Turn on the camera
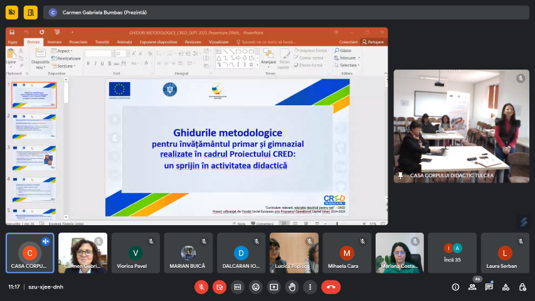535x301 pixels. point(220,287)
